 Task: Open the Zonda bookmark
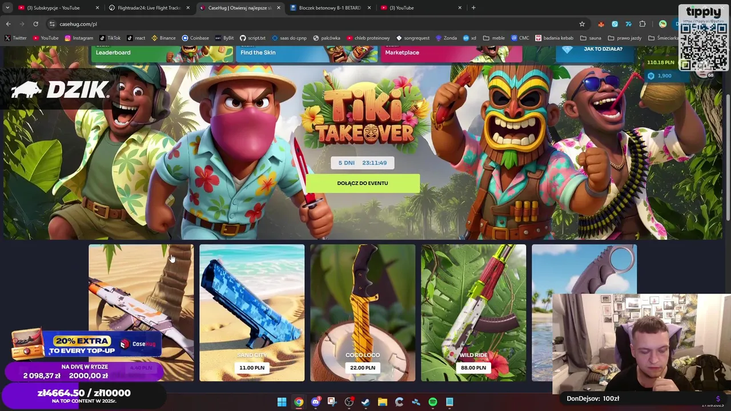pyautogui.click(x=446, y=38)
